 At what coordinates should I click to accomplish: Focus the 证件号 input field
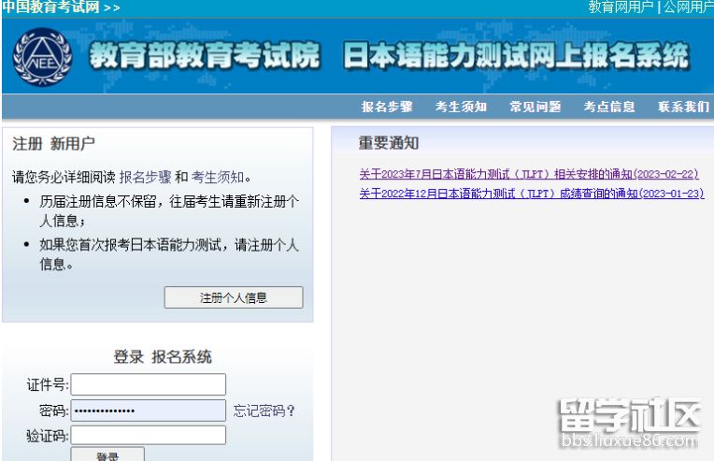[x=149, y=384]
